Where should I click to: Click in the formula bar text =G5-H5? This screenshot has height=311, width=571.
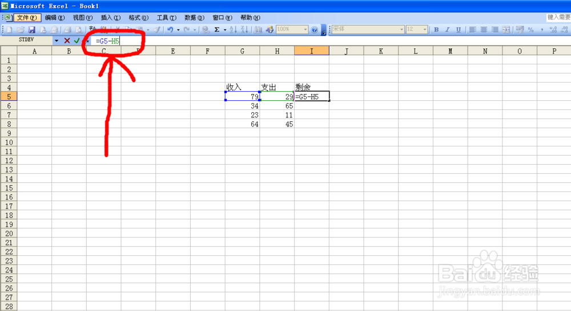pyautogui.click(x=107, y=41)
